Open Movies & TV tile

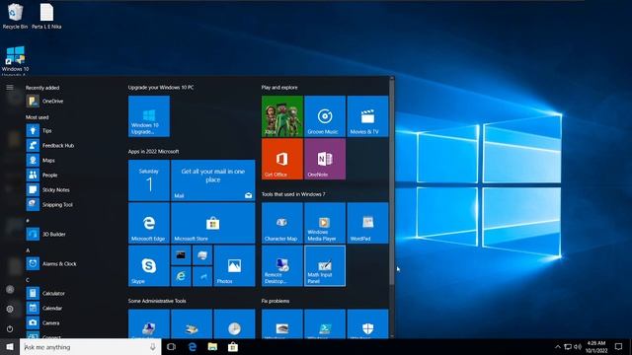tap(367, 116)
